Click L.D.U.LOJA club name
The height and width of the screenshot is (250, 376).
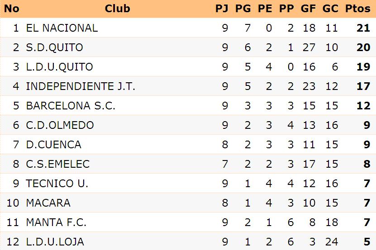tap(55, 241)
